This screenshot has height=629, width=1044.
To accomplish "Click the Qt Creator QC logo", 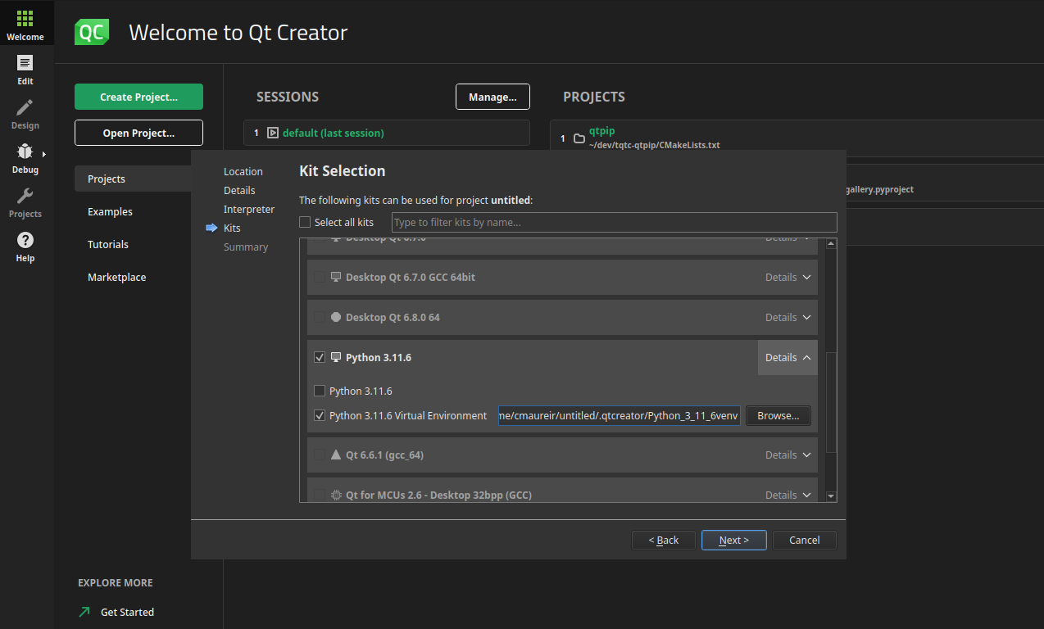I will tap(91, 32).
